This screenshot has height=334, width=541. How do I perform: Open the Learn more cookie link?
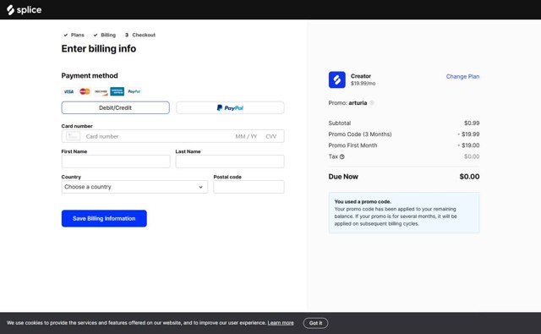[x=281, y=323]
